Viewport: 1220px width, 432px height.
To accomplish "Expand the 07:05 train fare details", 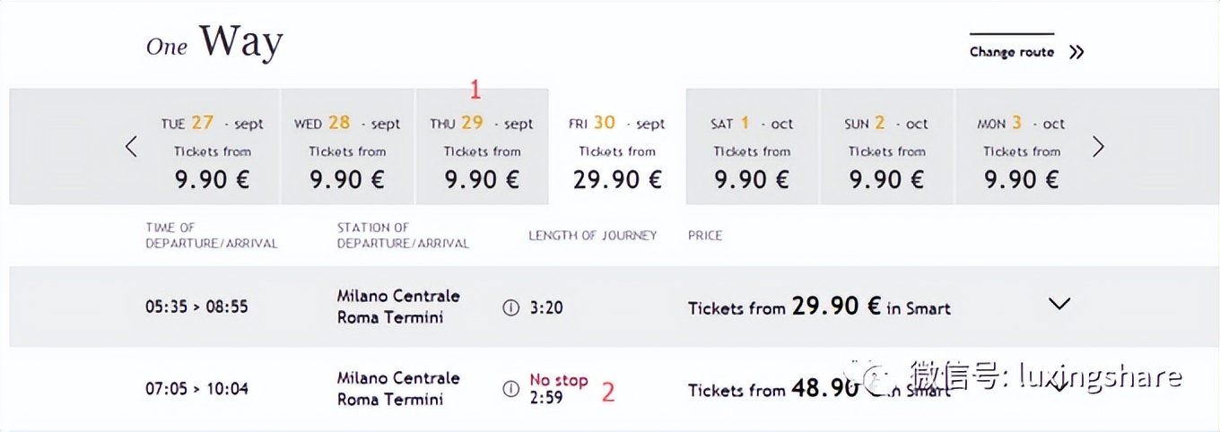I will [x=1059, y=386].
